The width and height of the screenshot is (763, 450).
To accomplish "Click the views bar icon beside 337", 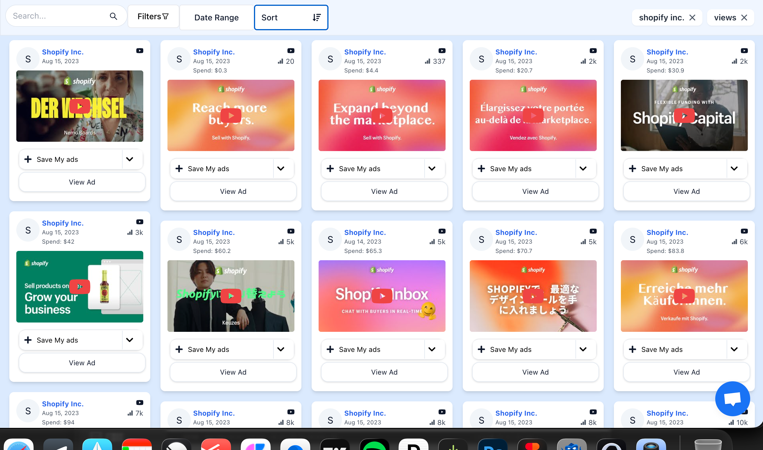I will coord(428,61).
